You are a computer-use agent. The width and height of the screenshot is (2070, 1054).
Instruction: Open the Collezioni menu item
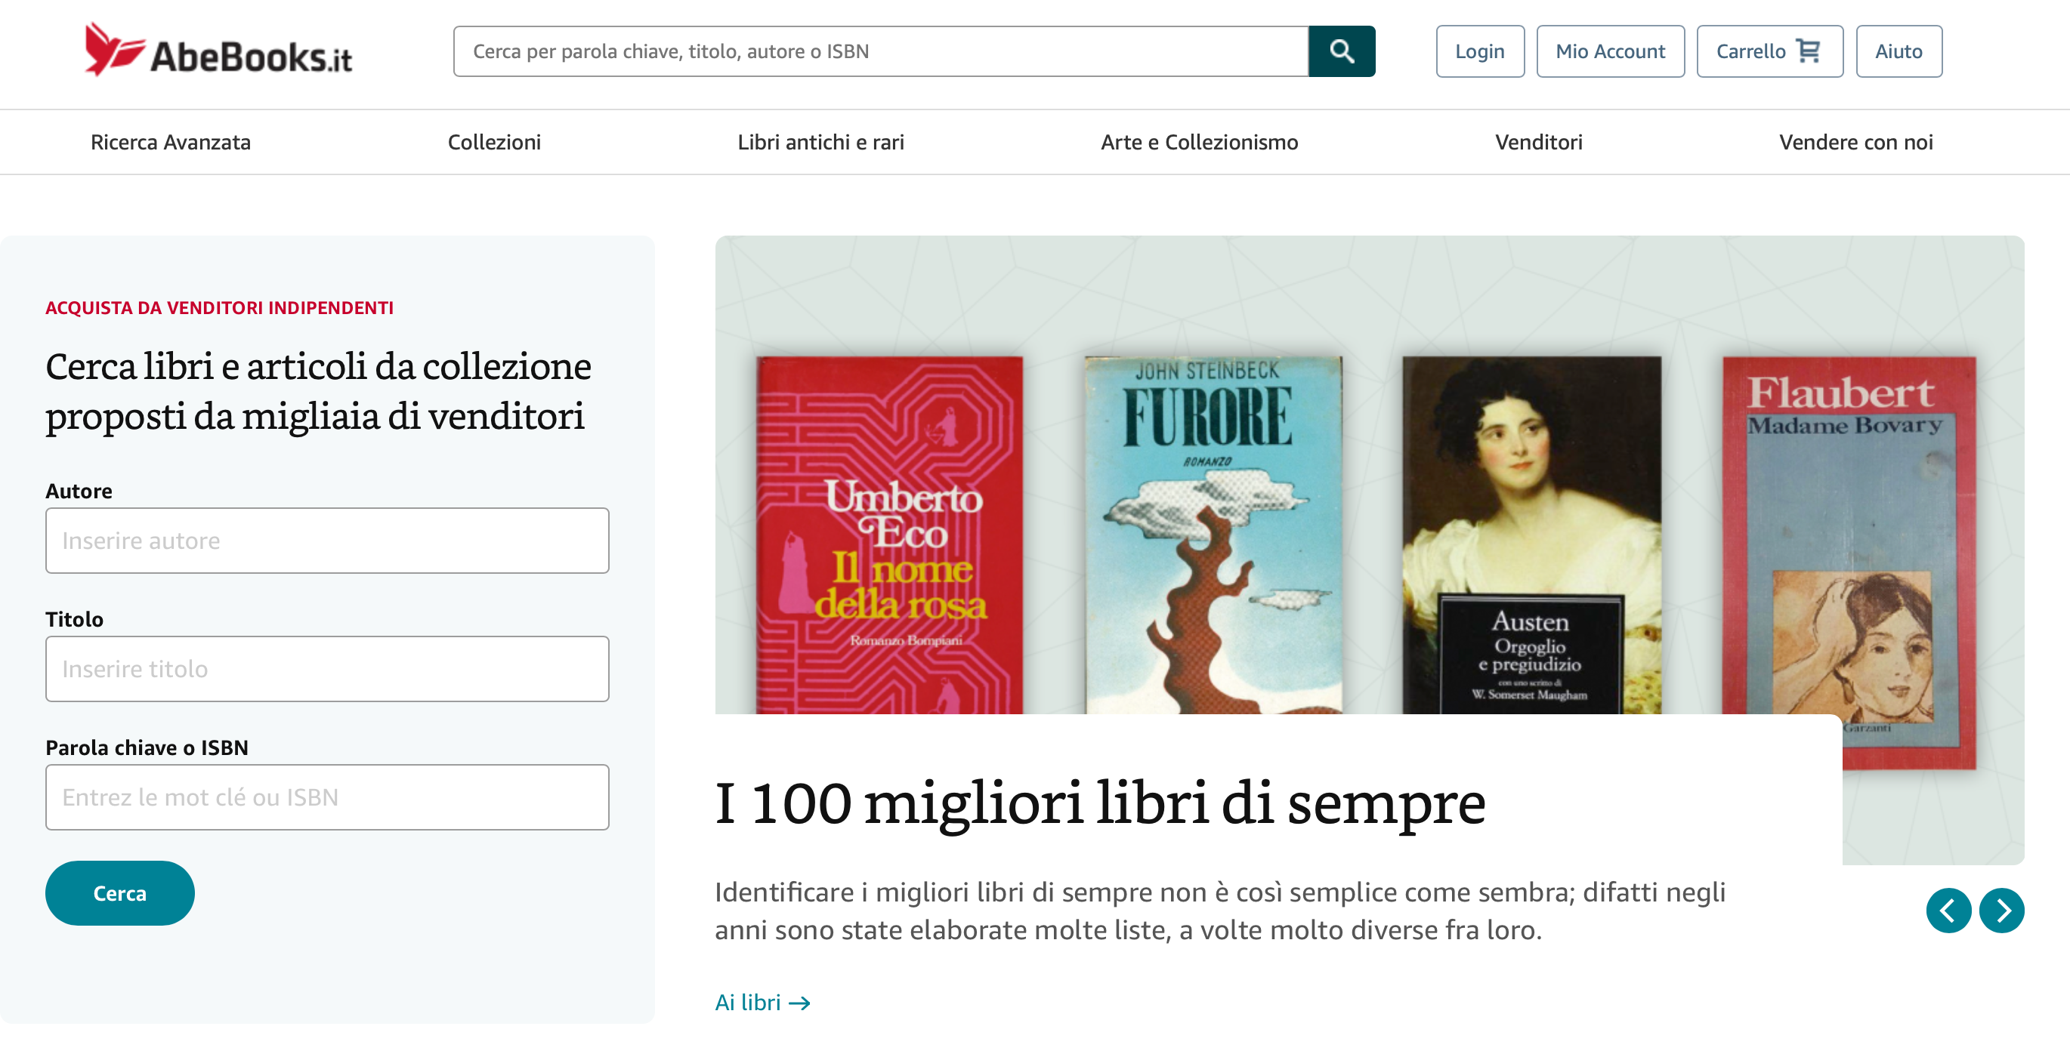(x=494, y=142)
